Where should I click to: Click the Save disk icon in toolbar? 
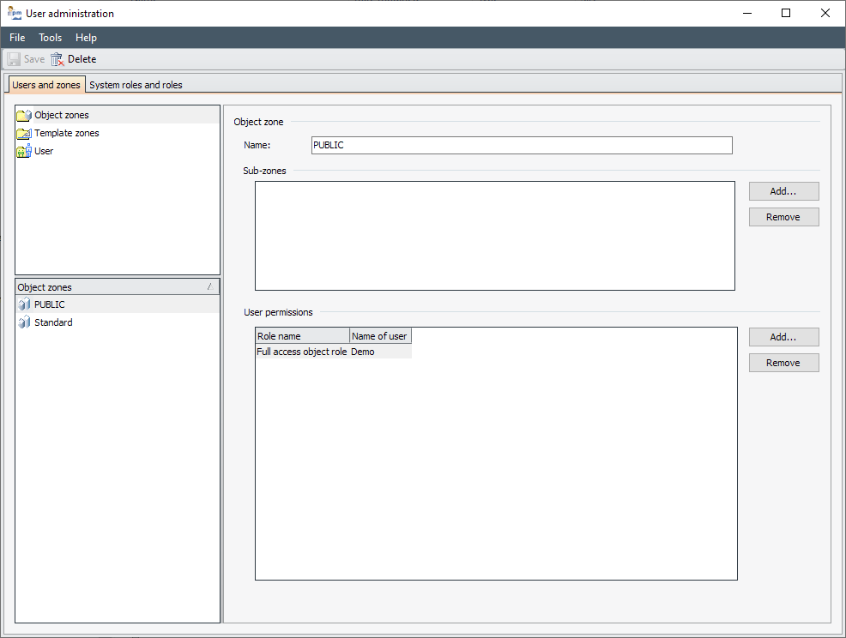[x=15, y=59]
